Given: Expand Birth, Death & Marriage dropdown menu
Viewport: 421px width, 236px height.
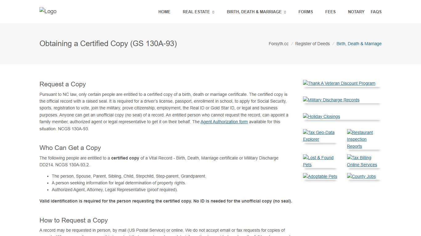Looking at the screenshot, I should 256,12.
